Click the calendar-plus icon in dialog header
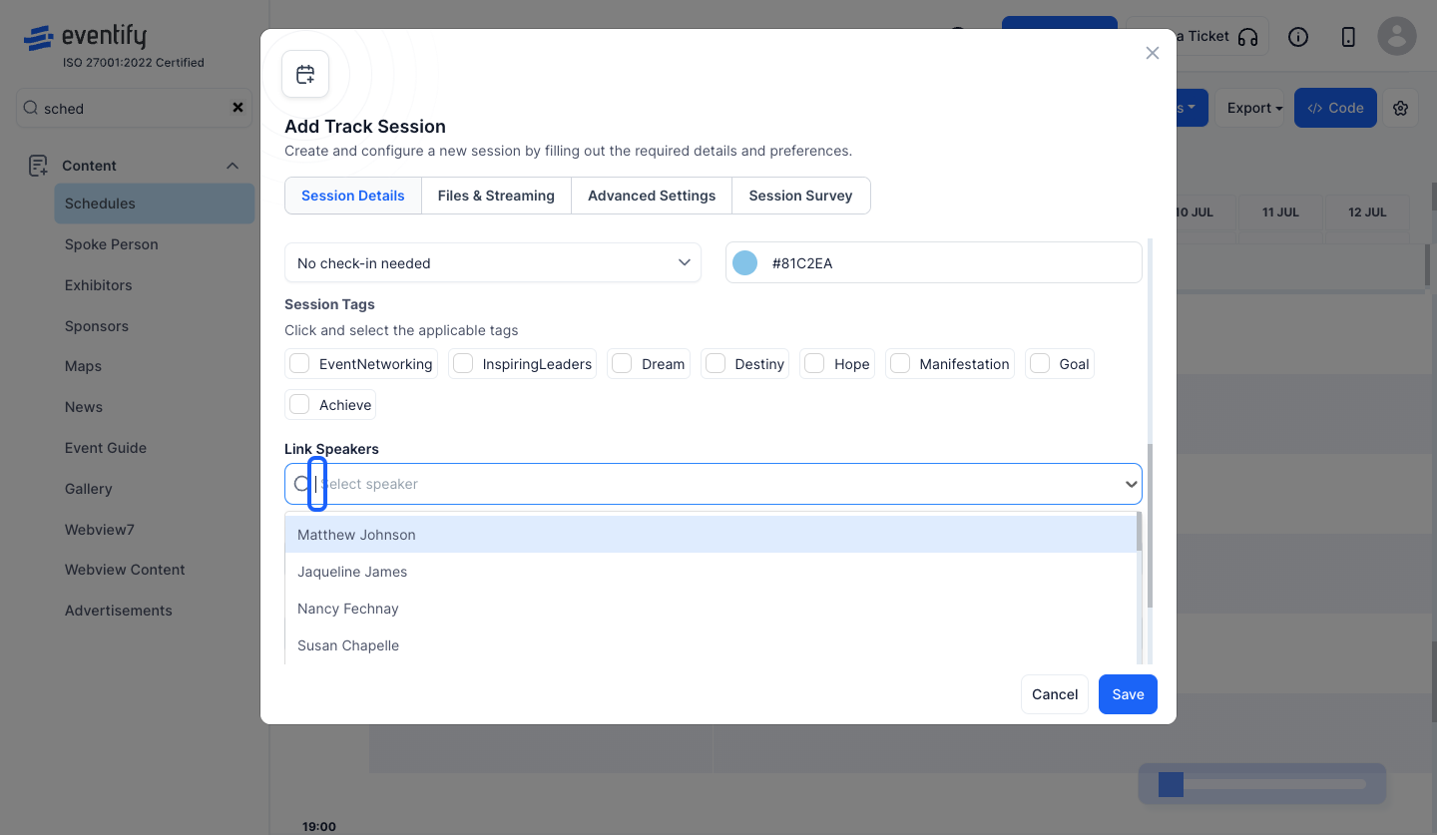Image resolution: width=1437 pixels, height=835 pixels. pos(305,74)
